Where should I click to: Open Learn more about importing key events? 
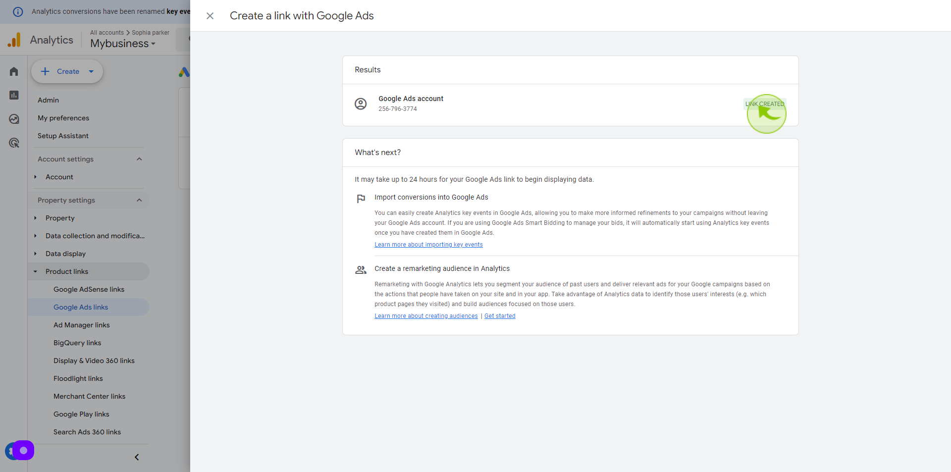[x=428, y=245]
